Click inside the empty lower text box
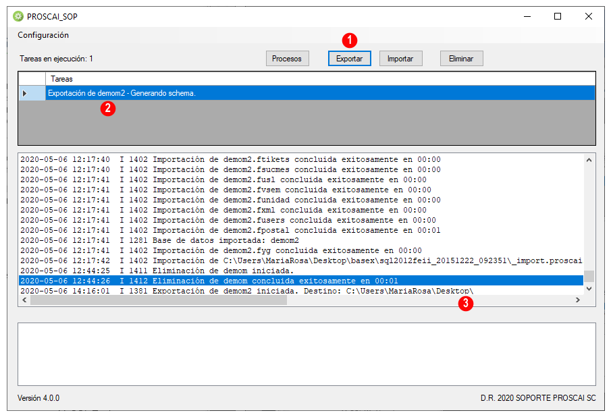 [307, 354]
